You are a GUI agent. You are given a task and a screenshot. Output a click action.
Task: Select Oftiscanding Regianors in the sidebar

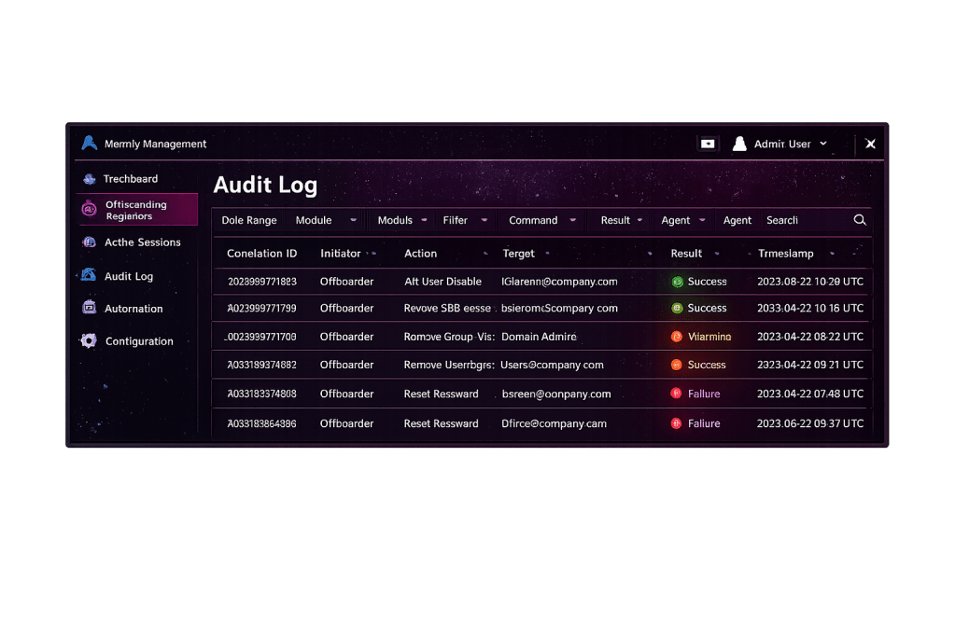(137, 210)
